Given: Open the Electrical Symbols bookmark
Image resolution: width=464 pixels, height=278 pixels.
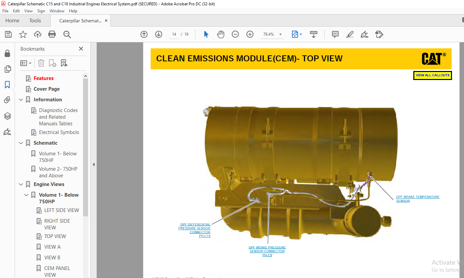Looking at the screenshot, I should (59, 132).
